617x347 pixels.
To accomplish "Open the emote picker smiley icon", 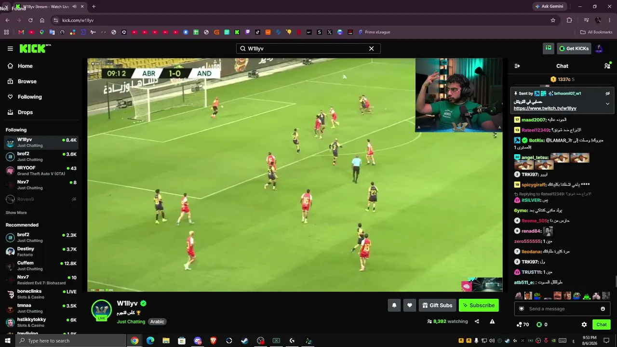I will pyautogui.click(x=603, y=309).
